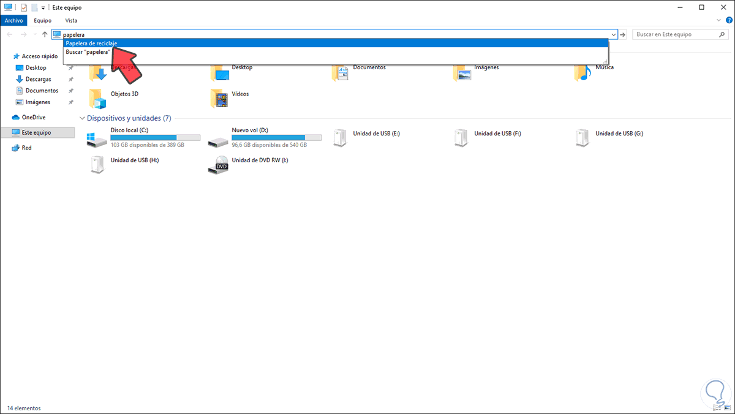Click the Go arrow beside address bar
The image size is (735, 414).
coord(623,35)
